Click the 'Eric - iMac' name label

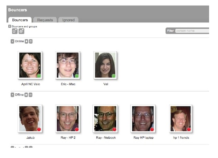[68, 84]
